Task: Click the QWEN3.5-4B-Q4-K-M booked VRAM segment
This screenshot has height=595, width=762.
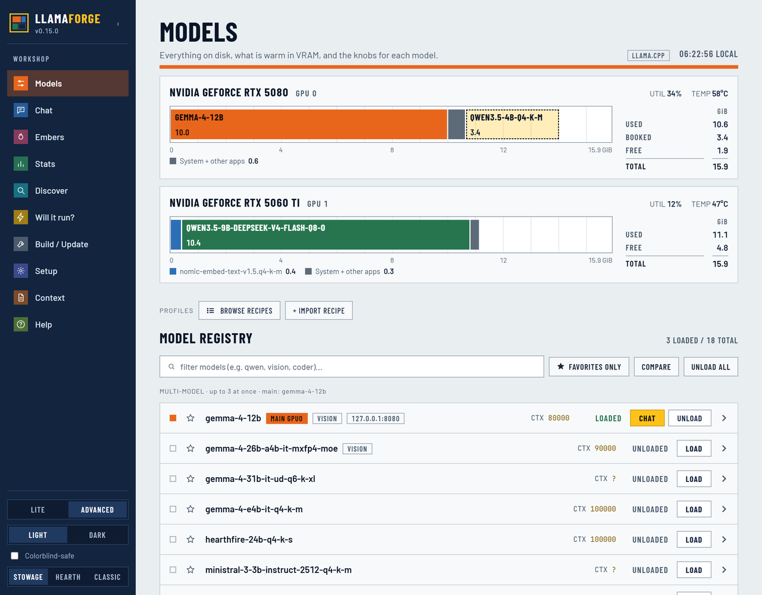Action: tap(512, 124)
